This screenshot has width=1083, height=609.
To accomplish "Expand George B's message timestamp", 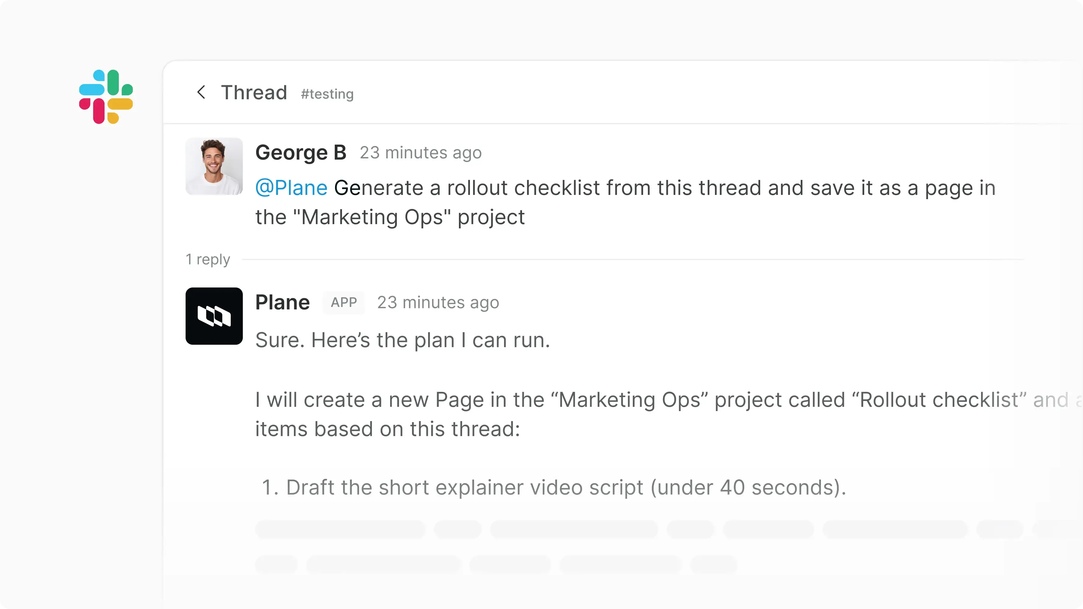I will click(x=421, y=152).
